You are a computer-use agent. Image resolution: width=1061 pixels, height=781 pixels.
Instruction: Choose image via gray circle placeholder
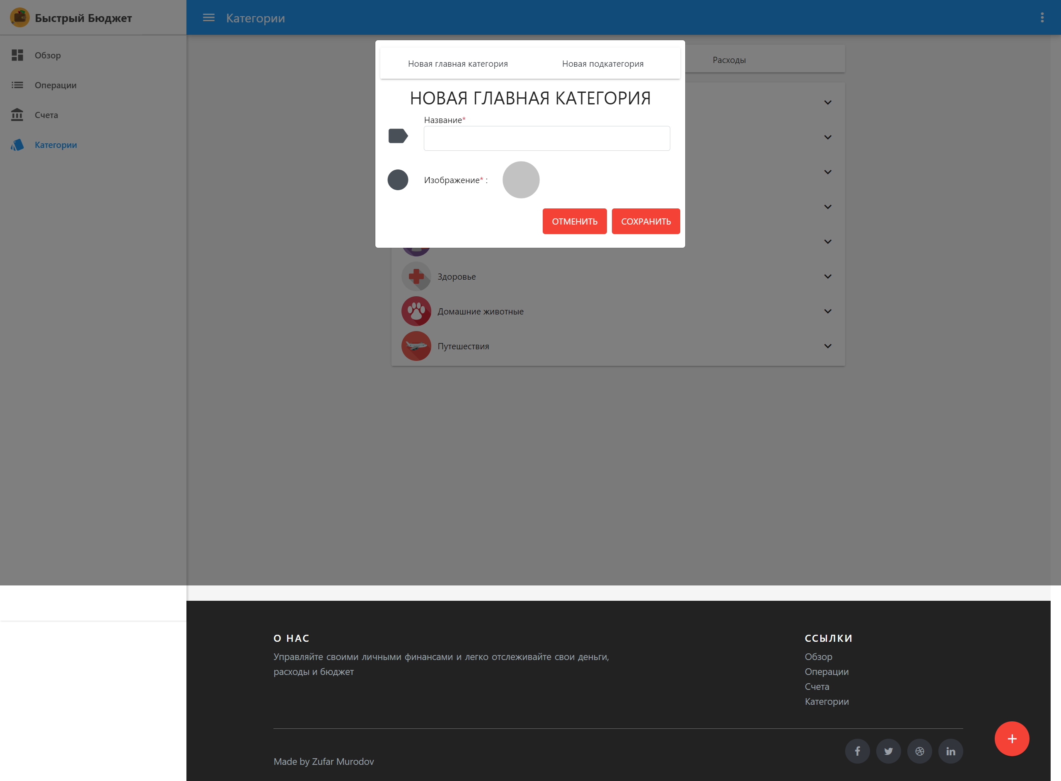pos(521,180)
